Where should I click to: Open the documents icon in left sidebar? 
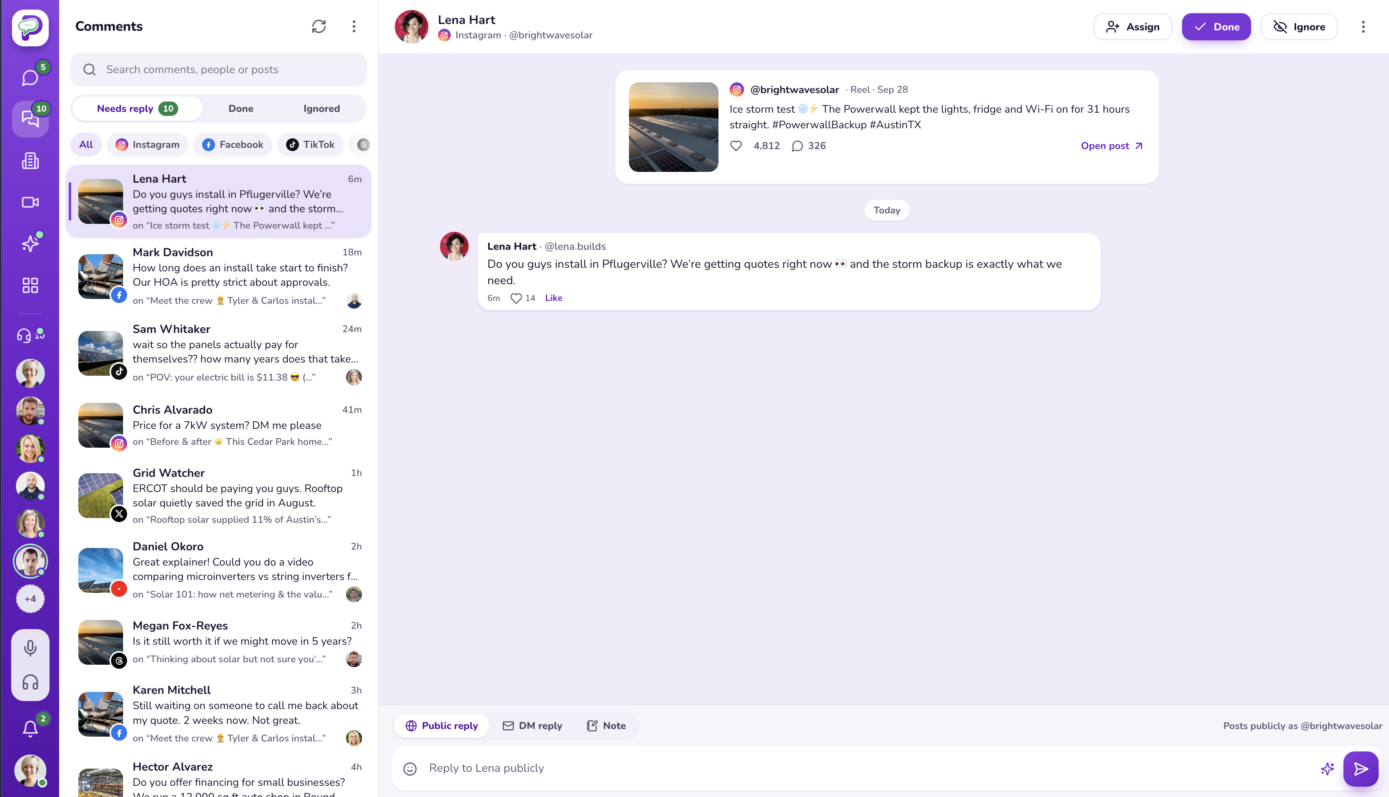point(30,160)
